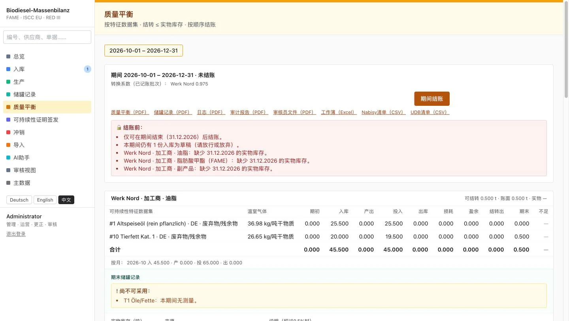569x321 pixels.
Task: Download 储罐记录（PDF）
Action: (x=173, y=112)
